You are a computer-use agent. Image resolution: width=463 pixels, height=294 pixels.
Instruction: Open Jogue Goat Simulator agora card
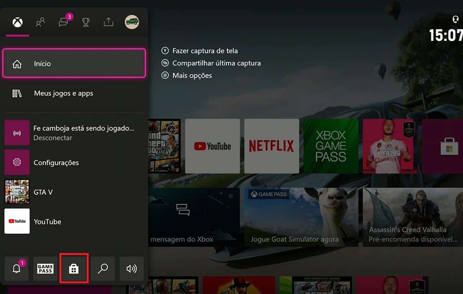[x=301, y=217]
